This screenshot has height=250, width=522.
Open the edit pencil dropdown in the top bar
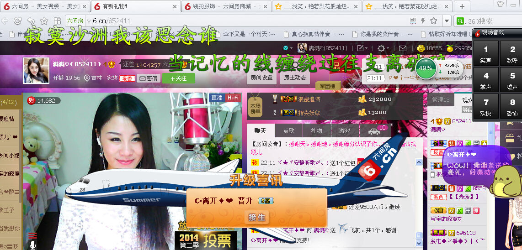pos(362,48)
